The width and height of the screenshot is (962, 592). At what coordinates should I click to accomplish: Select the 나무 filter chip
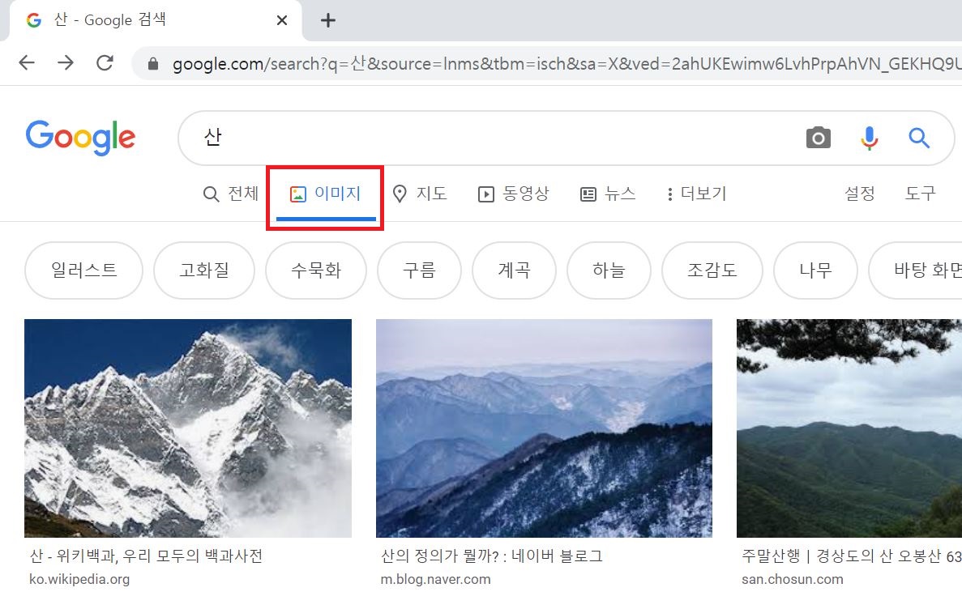(815, 270)
